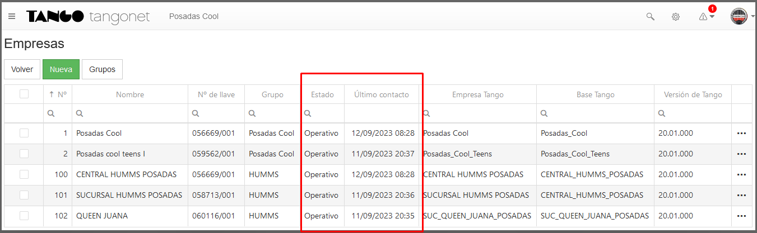Click the Grupos button

[x=102, y=69]
